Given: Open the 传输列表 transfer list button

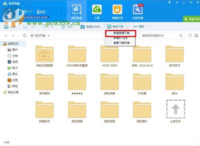Looking at the screenshot, I should (192, 19).
